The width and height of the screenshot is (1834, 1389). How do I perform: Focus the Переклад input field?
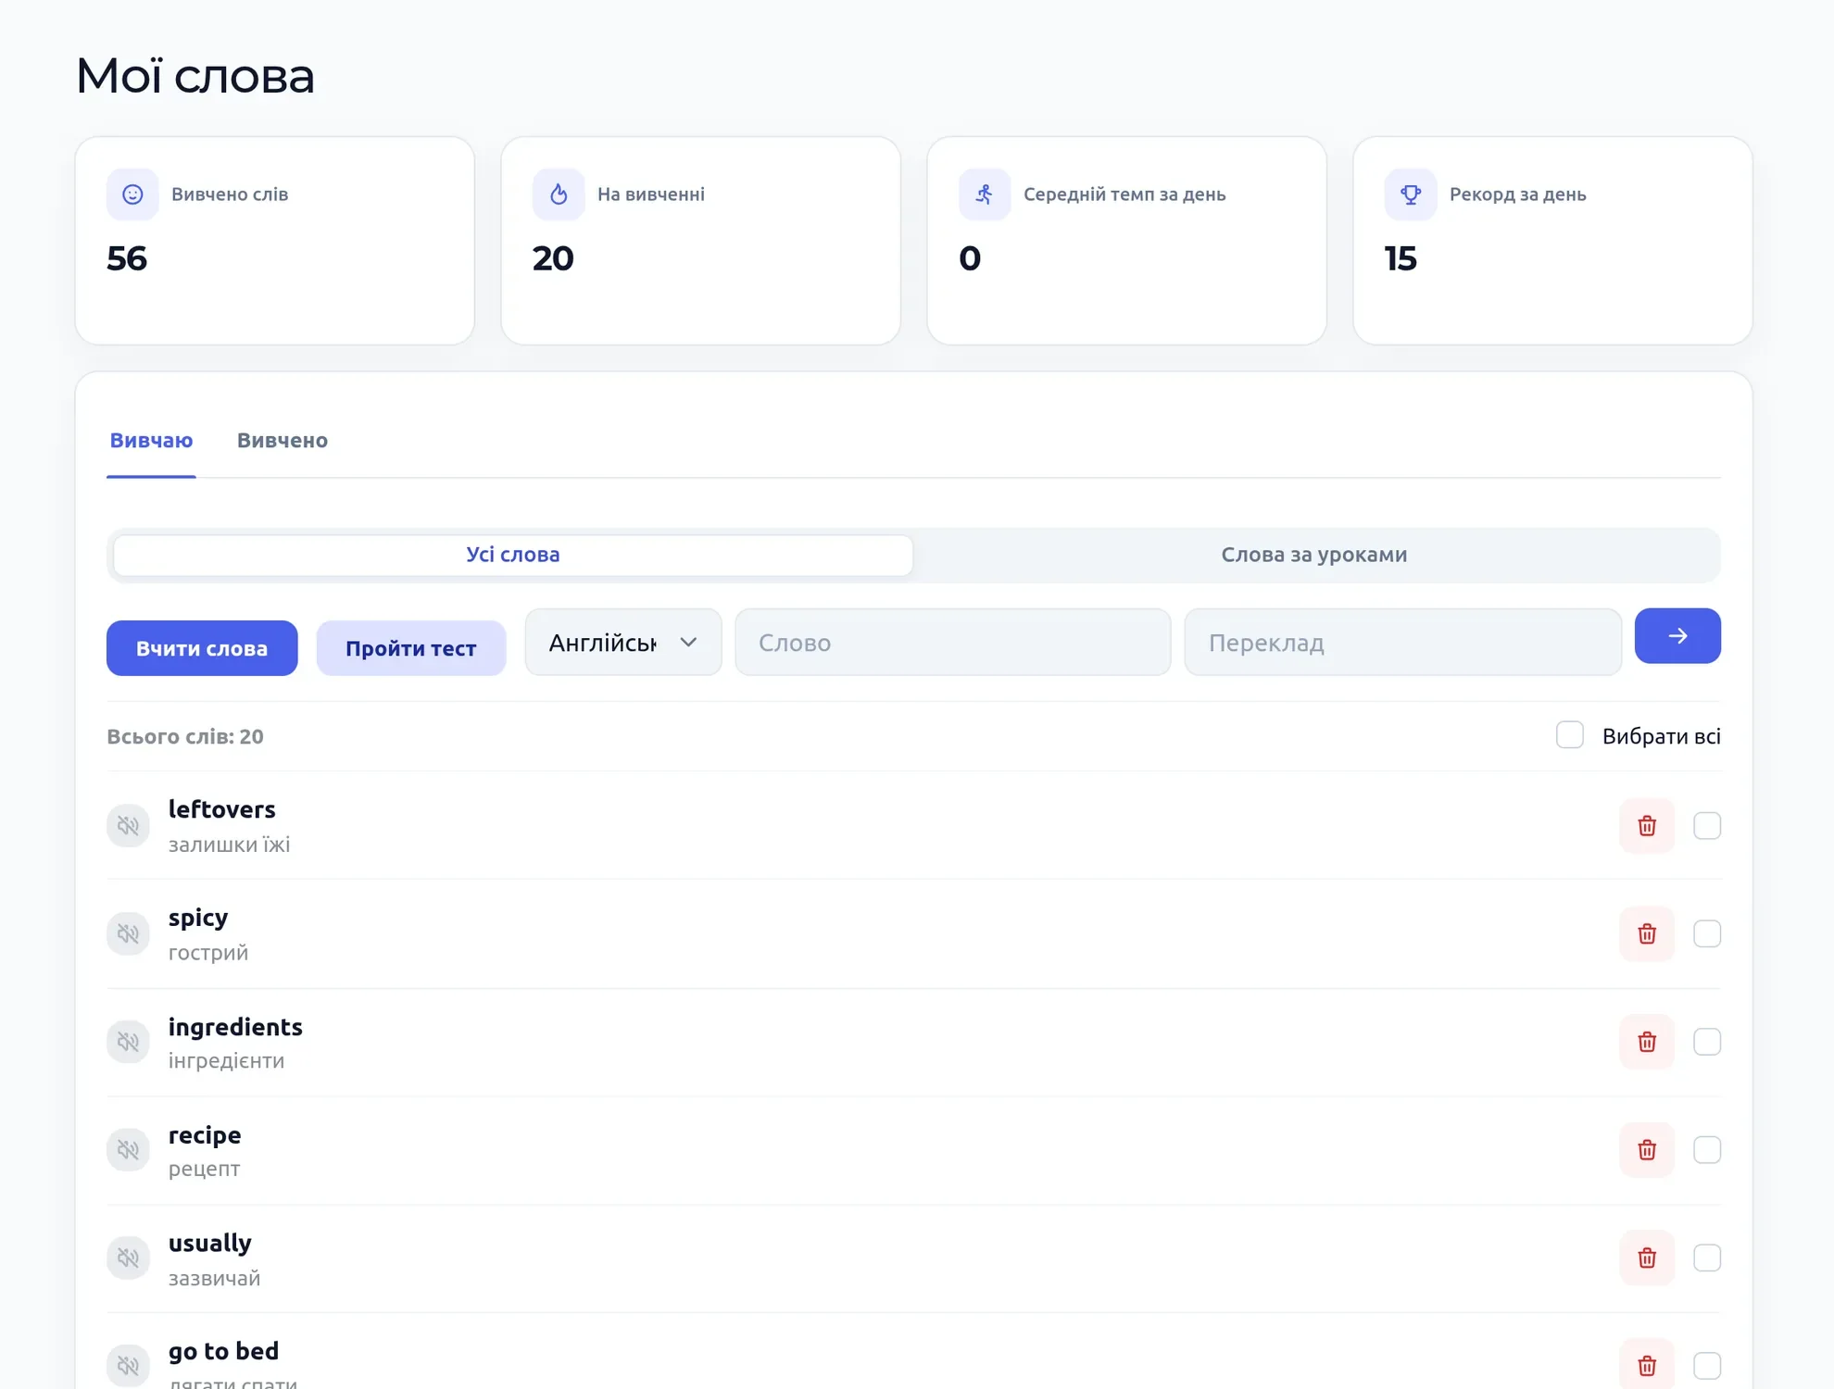pos(1402,642)
